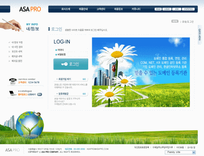Open 내 정보 수정 in sidebar
This screenshot has height=156, width=204.
[17, 42]
